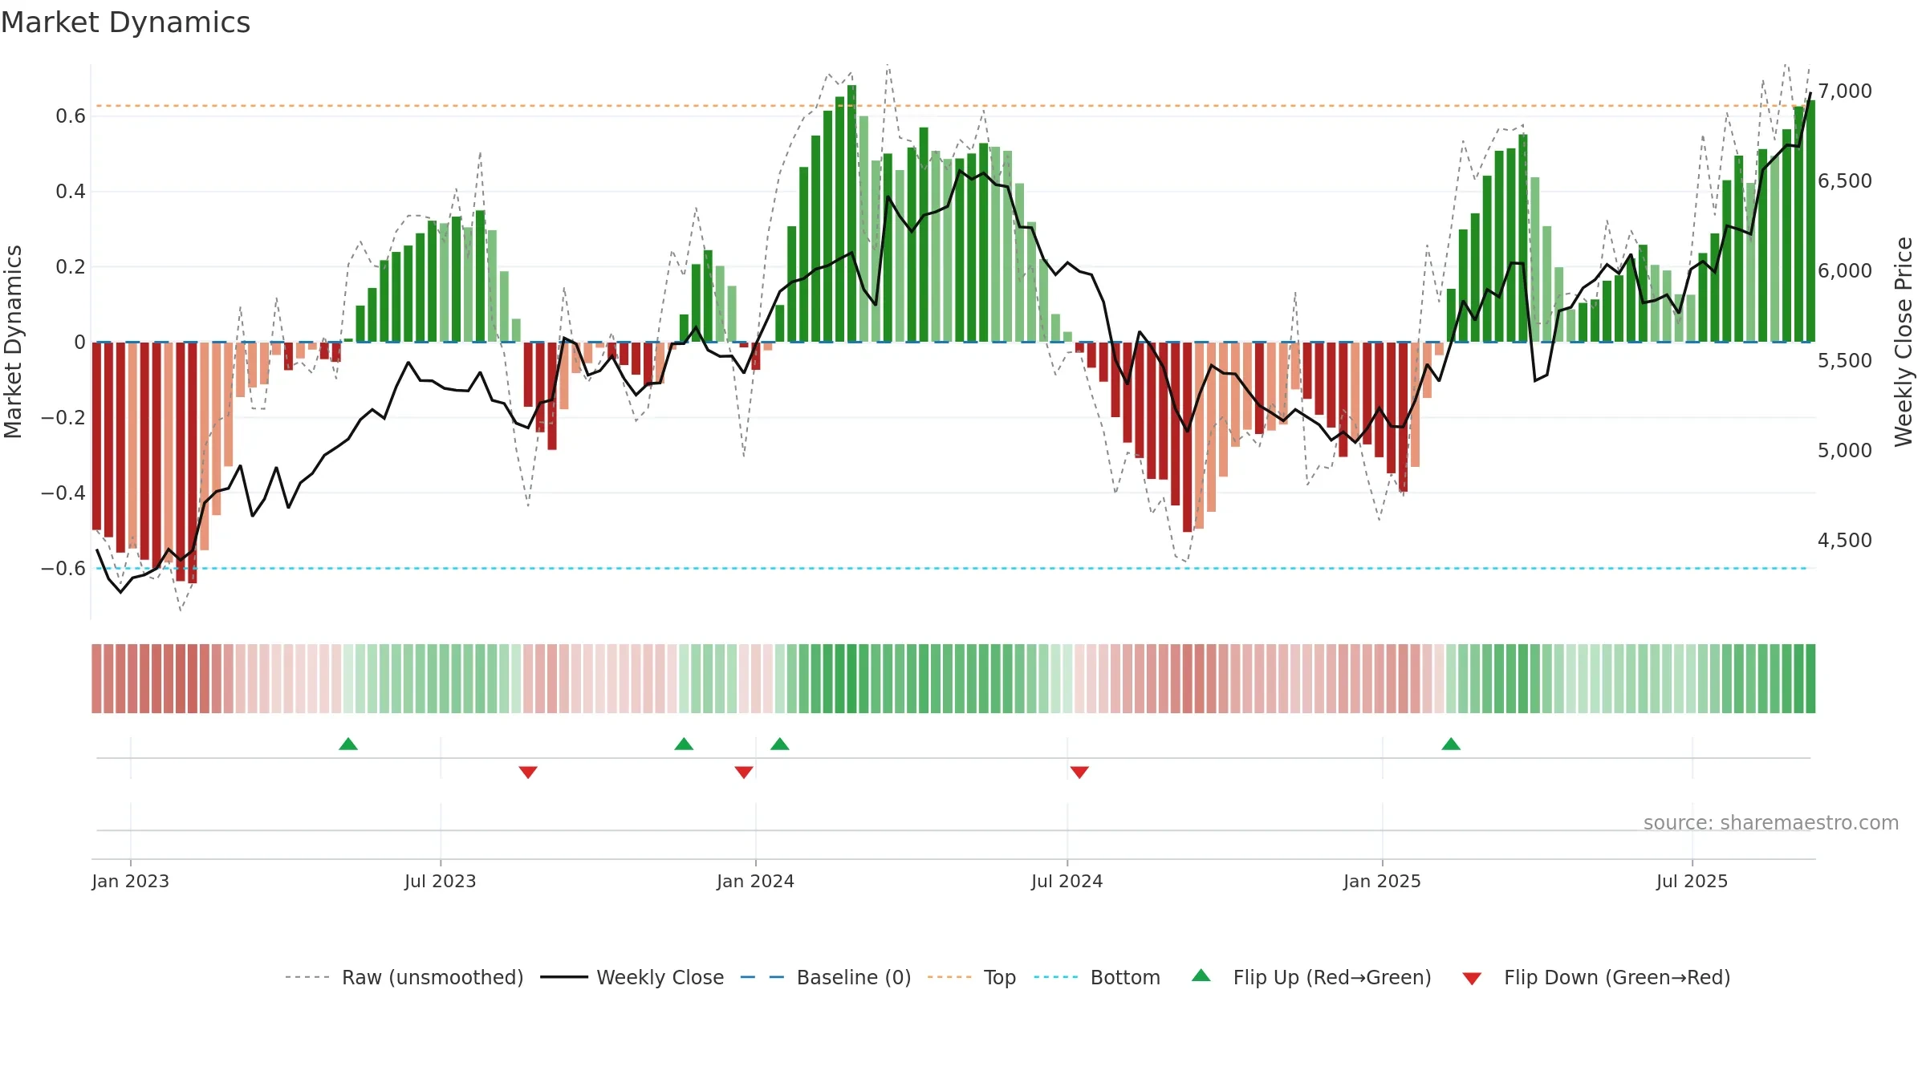Toggle Flip Down (Green→Red) legend entry
The image size is (1926, 1083).
point(1596,977)
